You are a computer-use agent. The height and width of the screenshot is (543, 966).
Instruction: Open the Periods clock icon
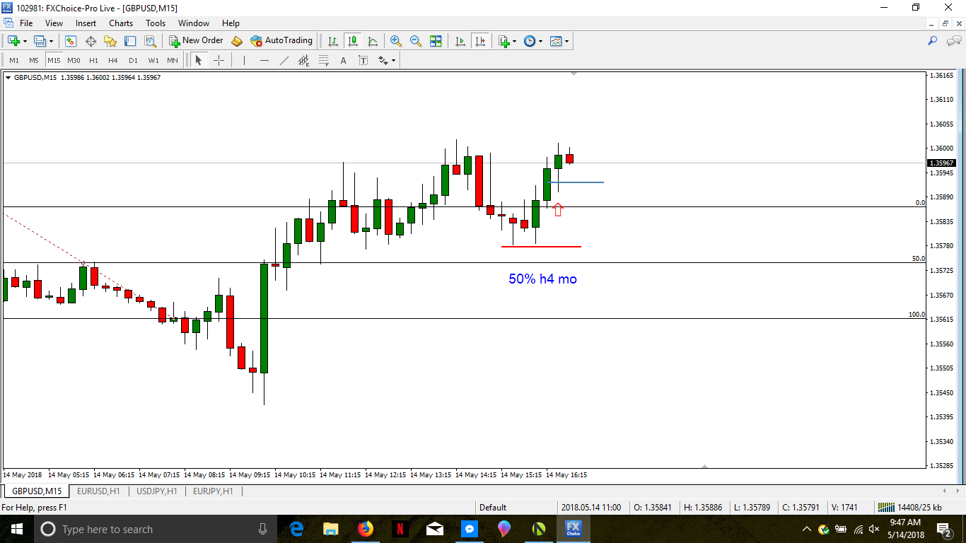click(530, 41)
